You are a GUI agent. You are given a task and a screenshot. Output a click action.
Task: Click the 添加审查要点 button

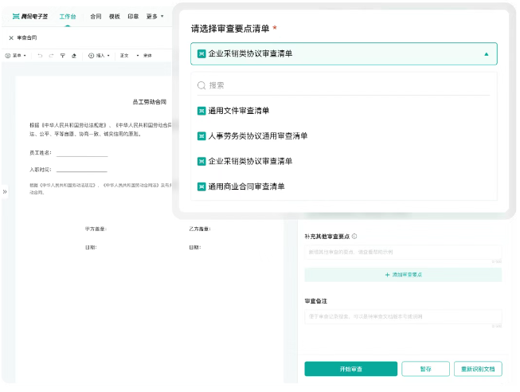tap(403, 275)
